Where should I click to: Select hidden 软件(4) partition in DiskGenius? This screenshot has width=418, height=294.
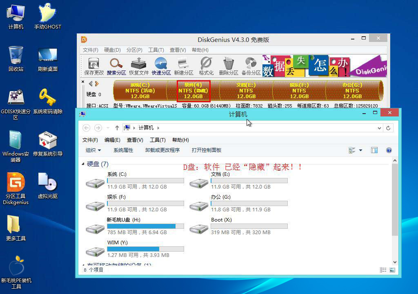click(x=193, y=91)
